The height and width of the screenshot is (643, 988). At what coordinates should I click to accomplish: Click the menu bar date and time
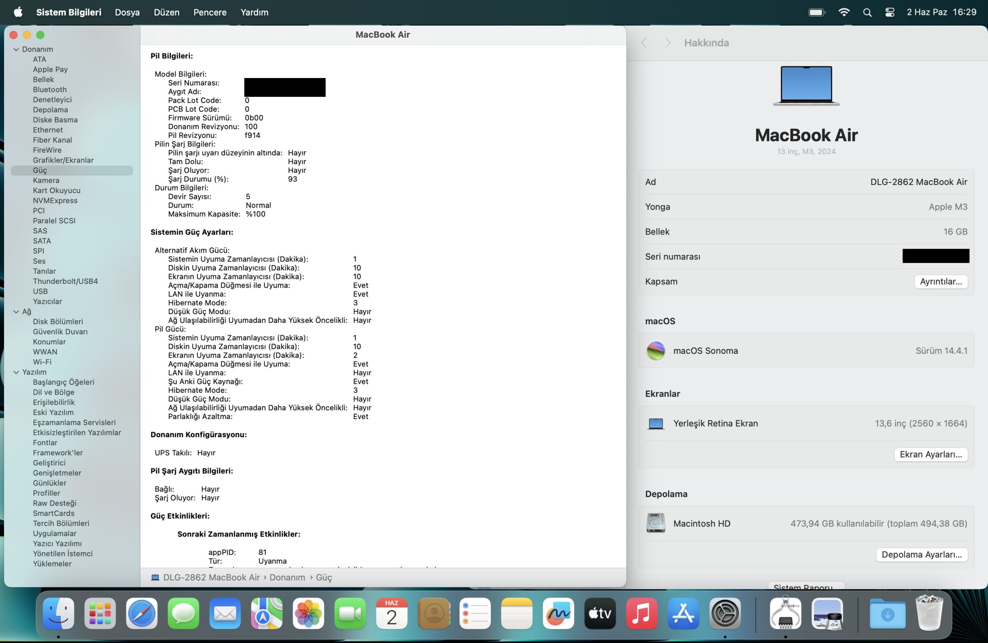[941, 12]
